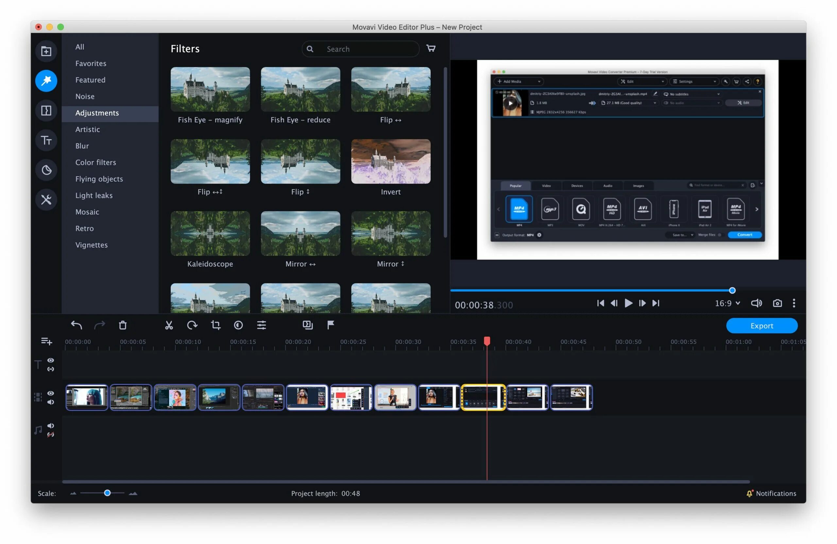This screenshot has height=544, width=837.
Task: Click the Export button
Action: tap(761, 326)
